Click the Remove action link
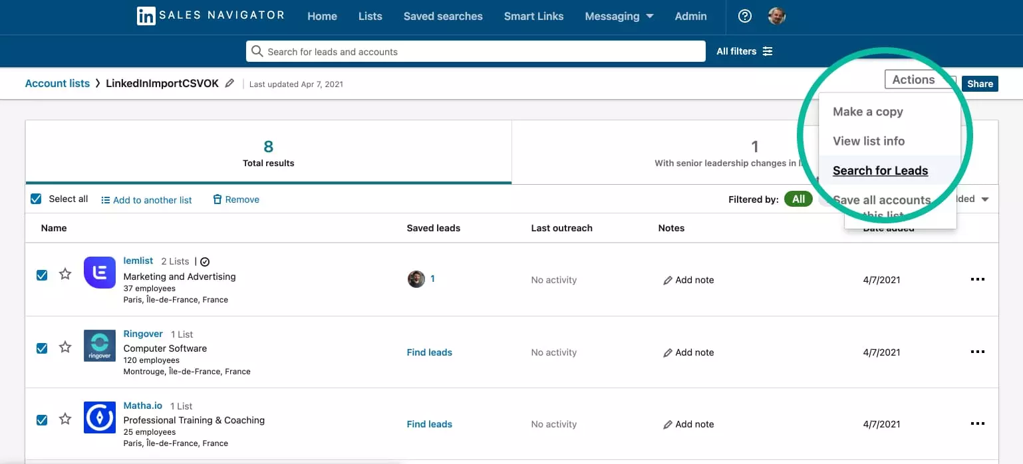Viewport: 1023px width, 464px height. [x=236, y=199]
